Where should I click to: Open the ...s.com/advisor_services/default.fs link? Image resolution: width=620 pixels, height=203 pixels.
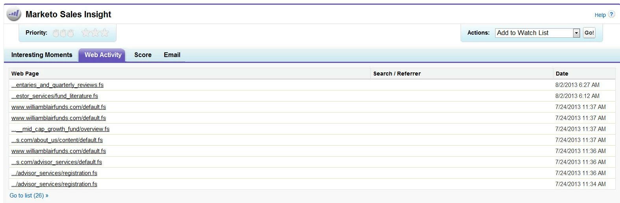pos(57,162)
